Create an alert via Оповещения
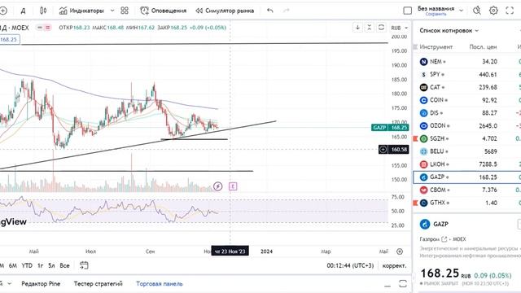This screenshot has width=521, height=293. click(163, 11)
